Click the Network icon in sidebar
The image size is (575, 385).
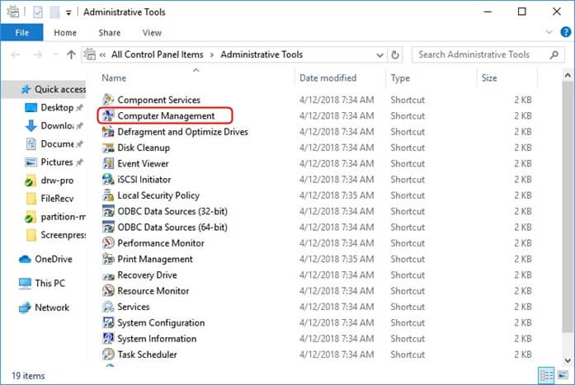tap(25, 308)
